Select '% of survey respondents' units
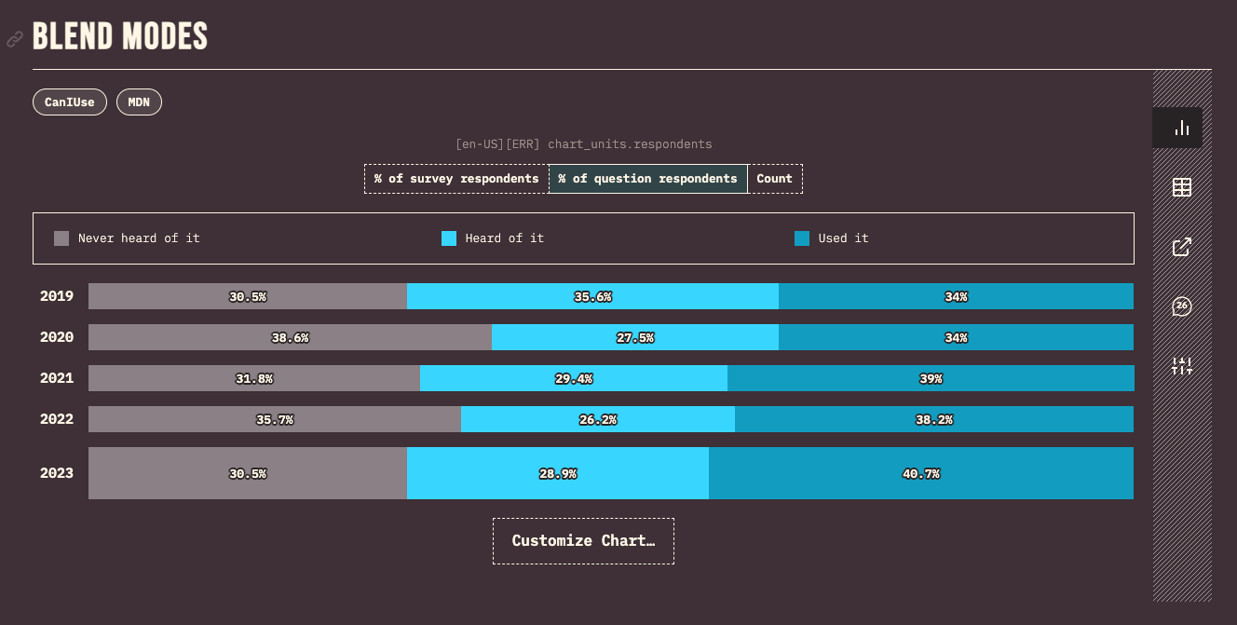 [455, 178]
